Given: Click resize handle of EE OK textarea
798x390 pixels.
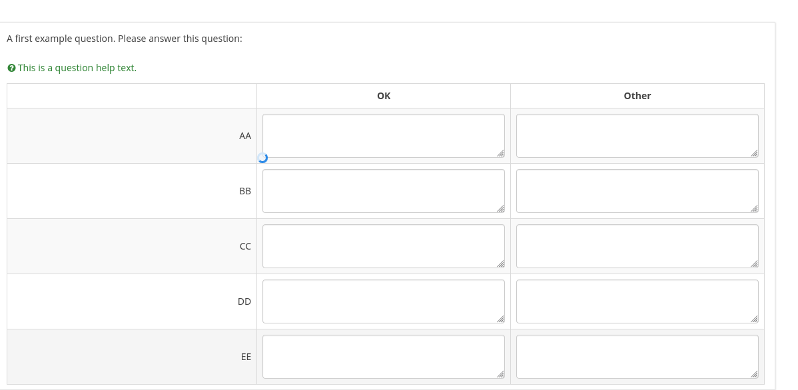Looking at the screenshot, I should click(500, 375).
